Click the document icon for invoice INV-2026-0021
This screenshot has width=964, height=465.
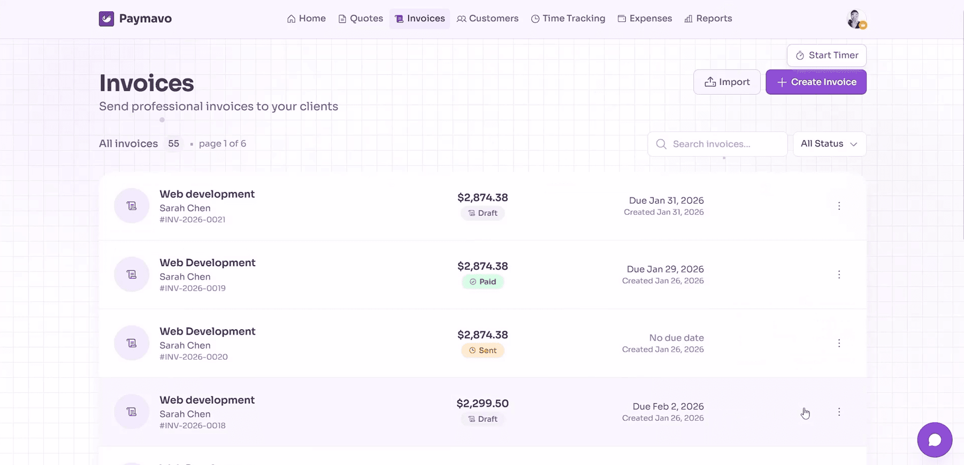132,206
